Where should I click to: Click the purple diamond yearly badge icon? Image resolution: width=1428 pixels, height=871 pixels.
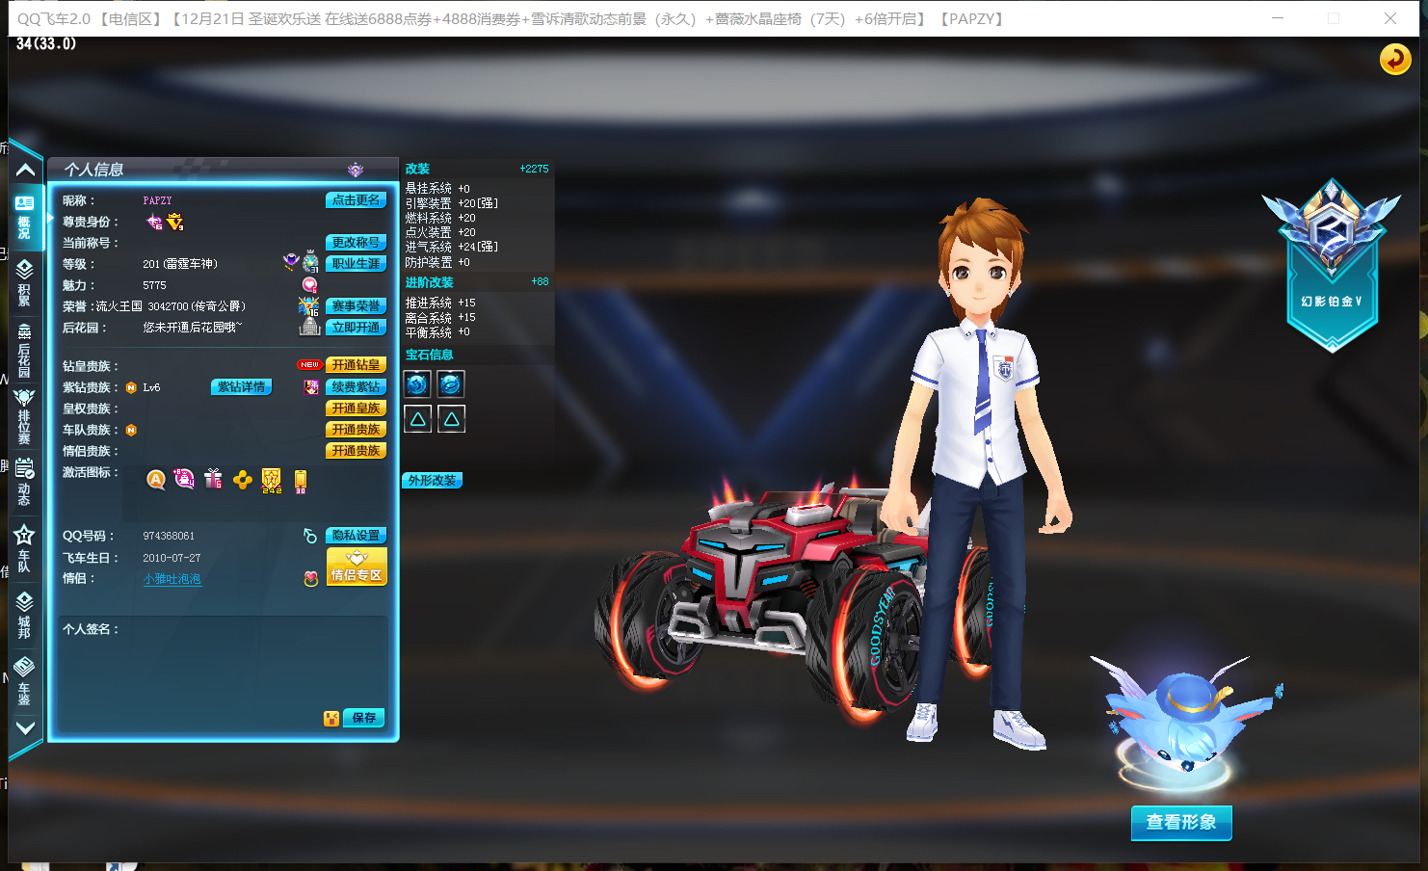(311, 387)
